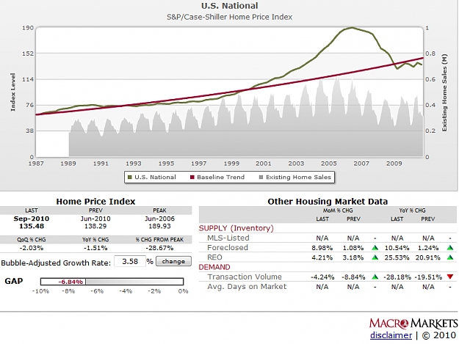459x344 pixels.
Task: Toggle the Existing Home Sales legend item
Action: pyautogui.click(x=295, y=177)
